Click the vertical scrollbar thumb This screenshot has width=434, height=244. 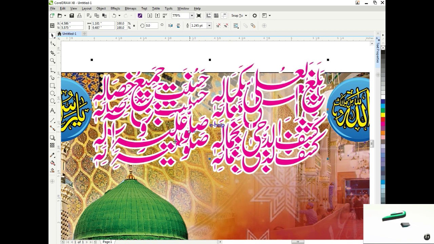point(372,143)
